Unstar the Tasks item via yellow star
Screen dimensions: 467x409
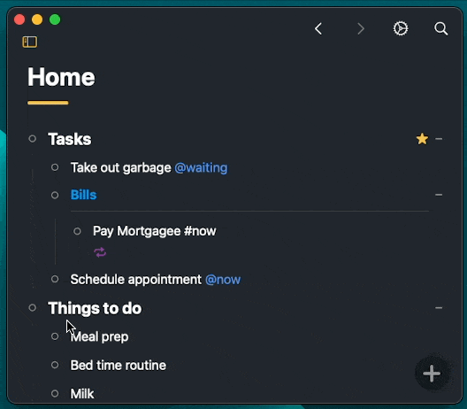tap(422, 139)
